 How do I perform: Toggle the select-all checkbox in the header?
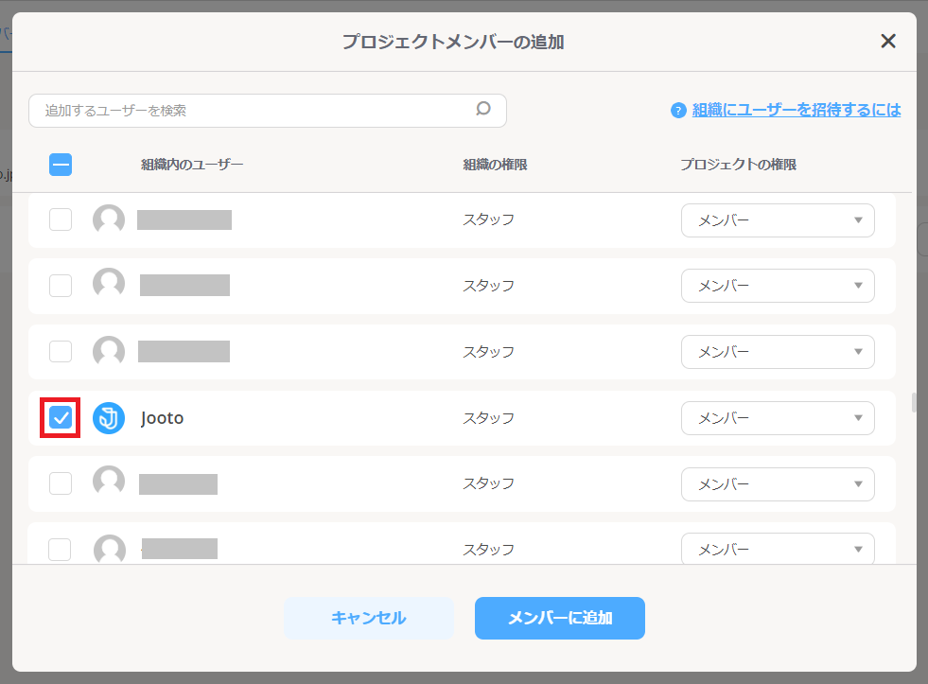pos(60,164)
